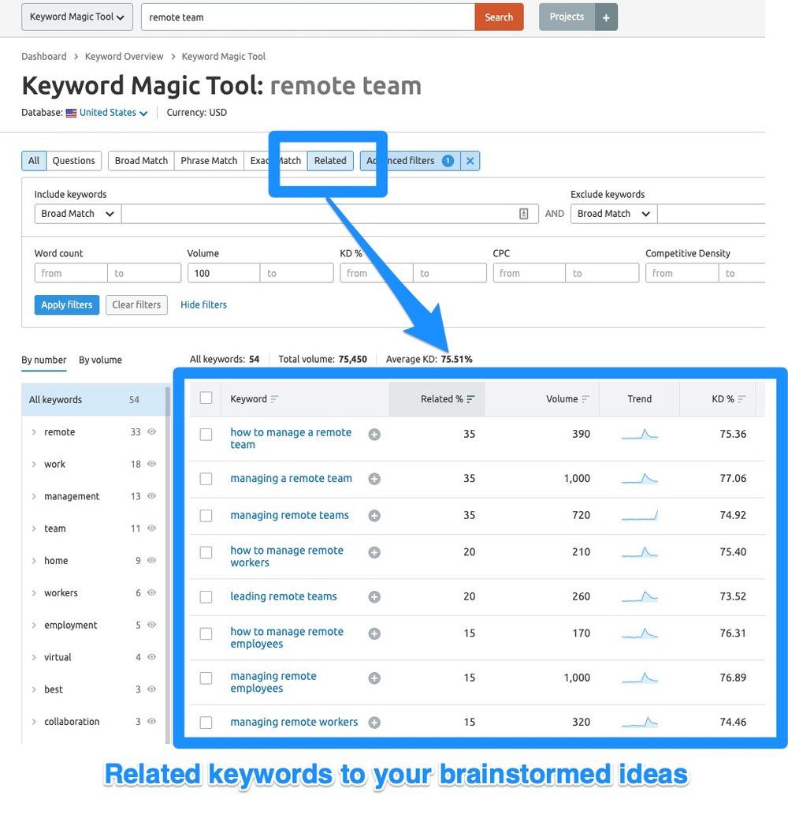Expand the 'home' keyword group
Viewport: 788px width, 833px height.
[x=34, y=561]
